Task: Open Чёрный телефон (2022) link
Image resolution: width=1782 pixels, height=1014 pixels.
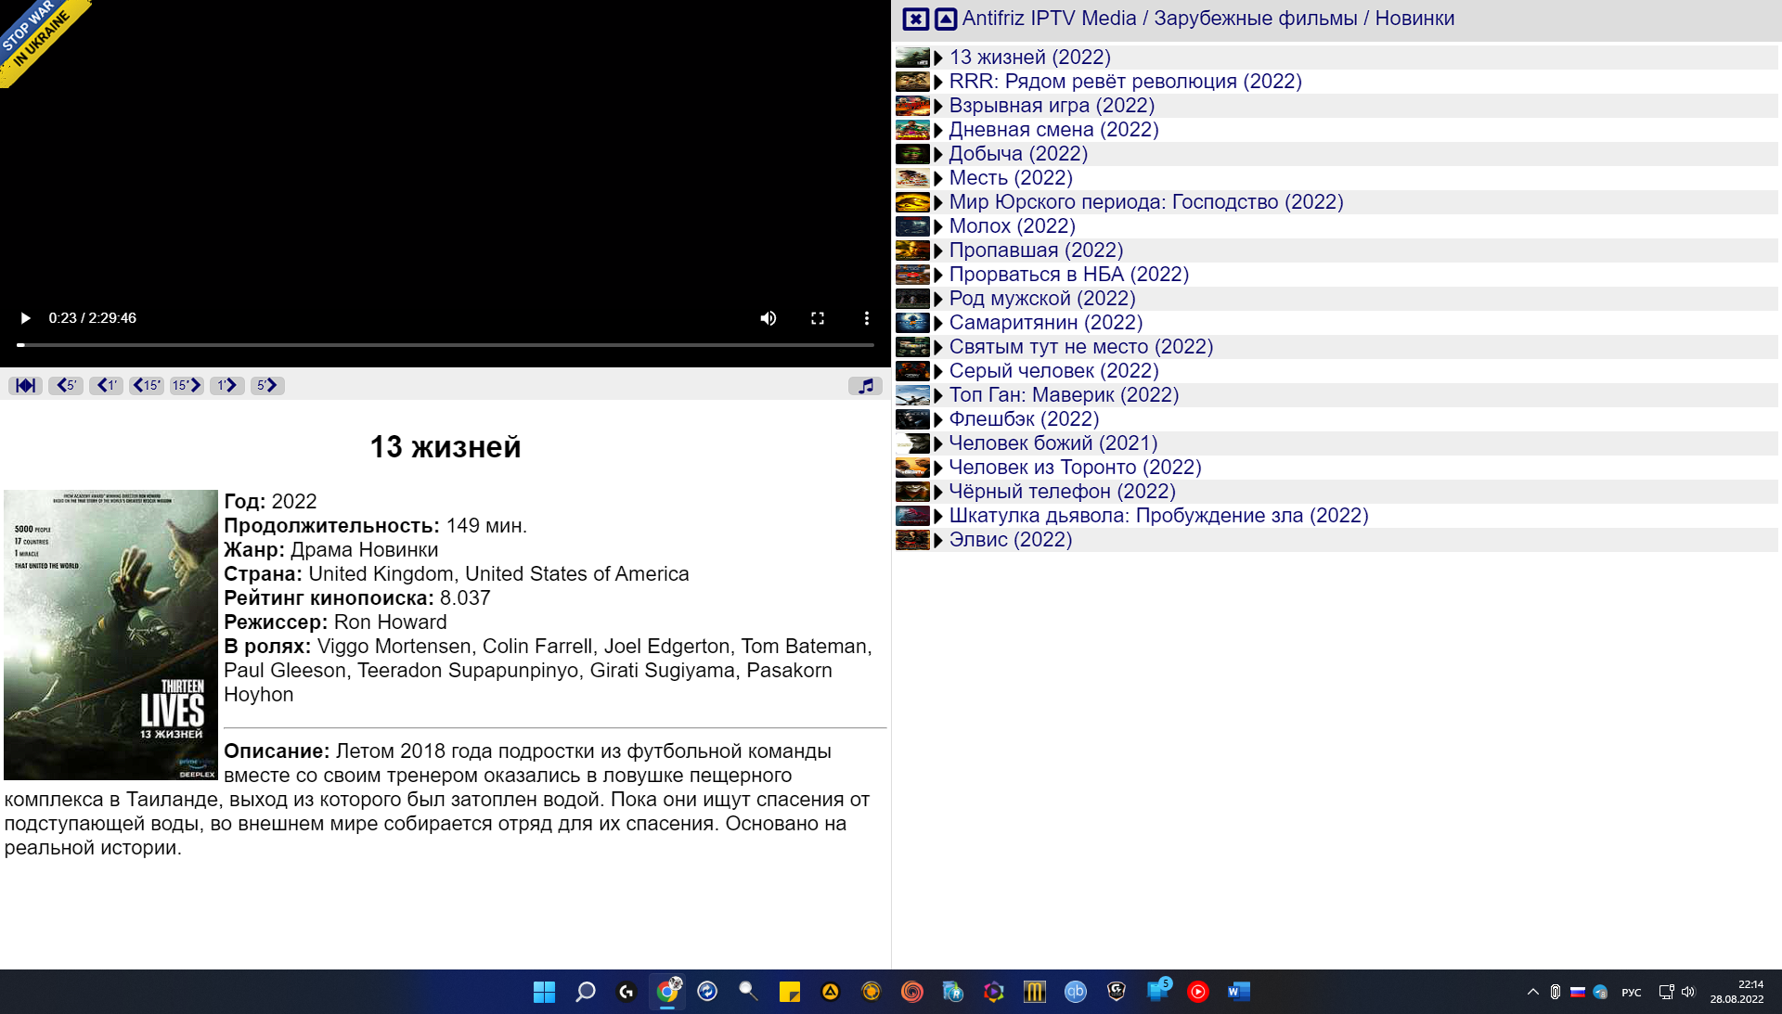Action: coord(1062,492)
